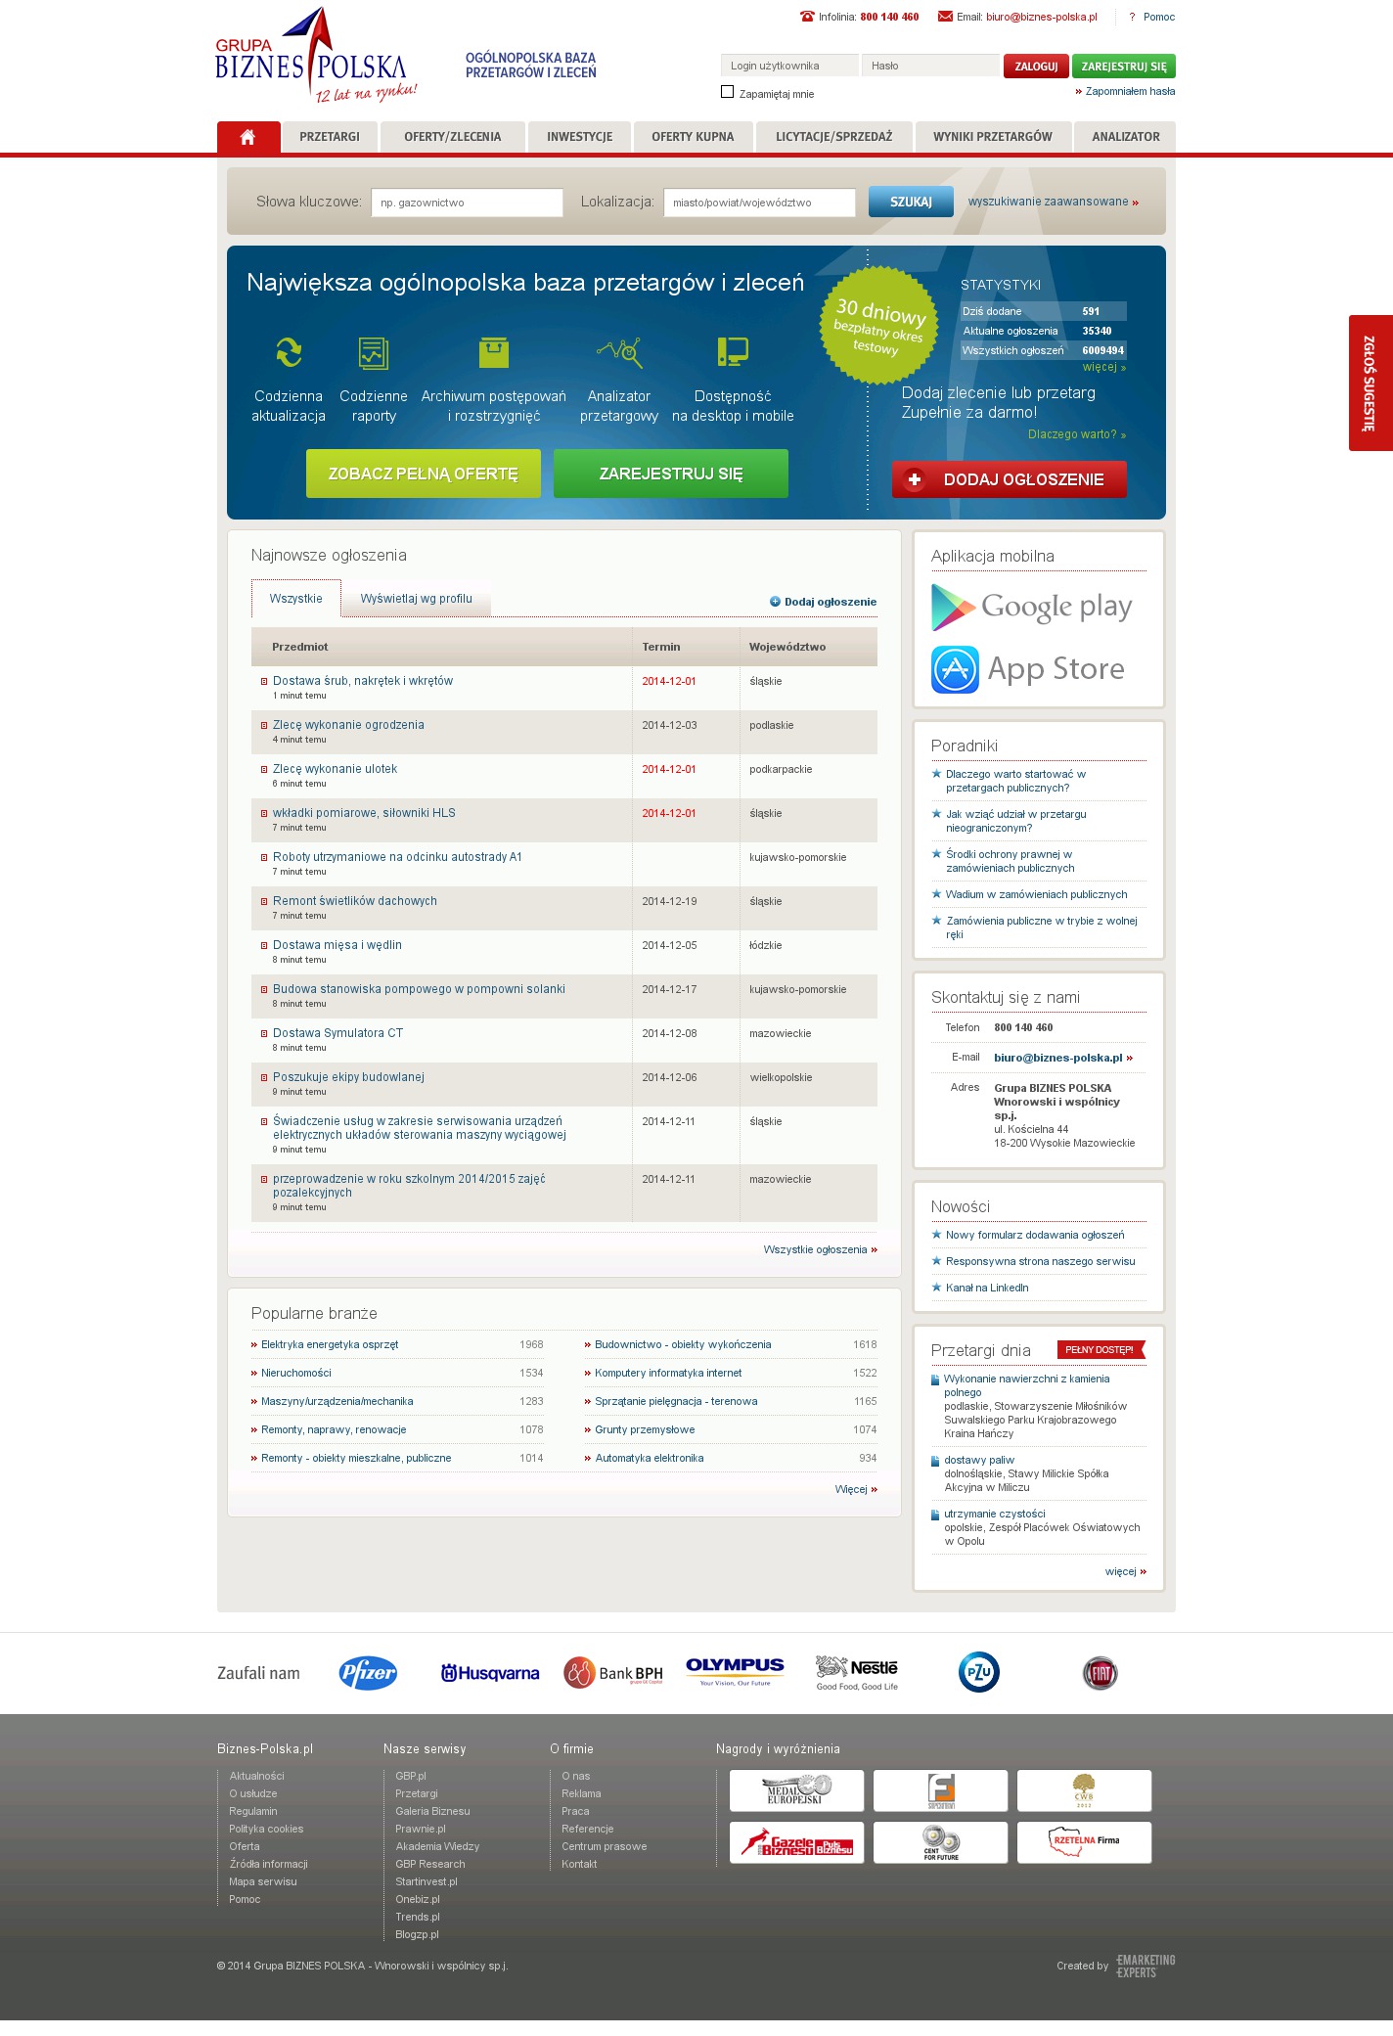The width and height of the screenshot is (1393, 2036).
Task: Click the desktop and mobile availability icon
Action: [732, 352]
